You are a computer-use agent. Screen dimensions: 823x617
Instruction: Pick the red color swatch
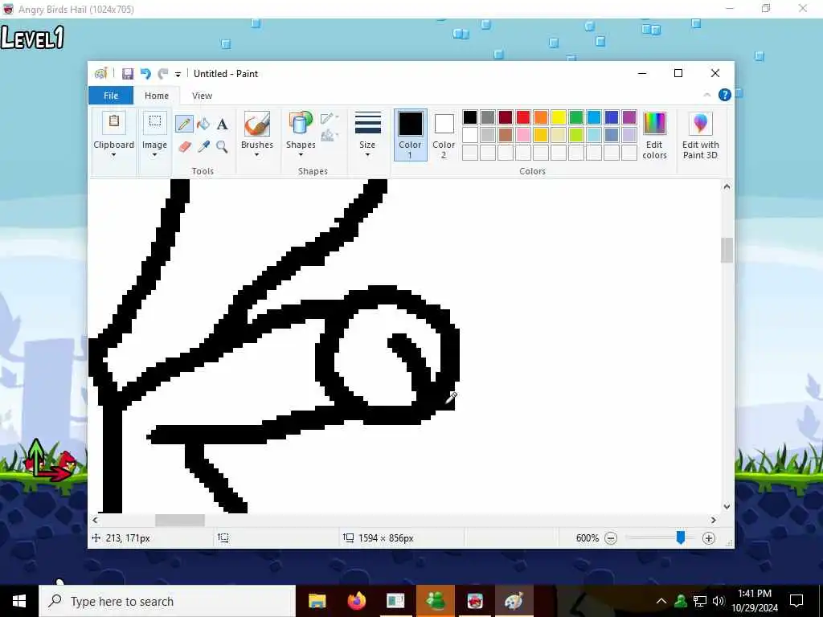(x=523, y=117)
